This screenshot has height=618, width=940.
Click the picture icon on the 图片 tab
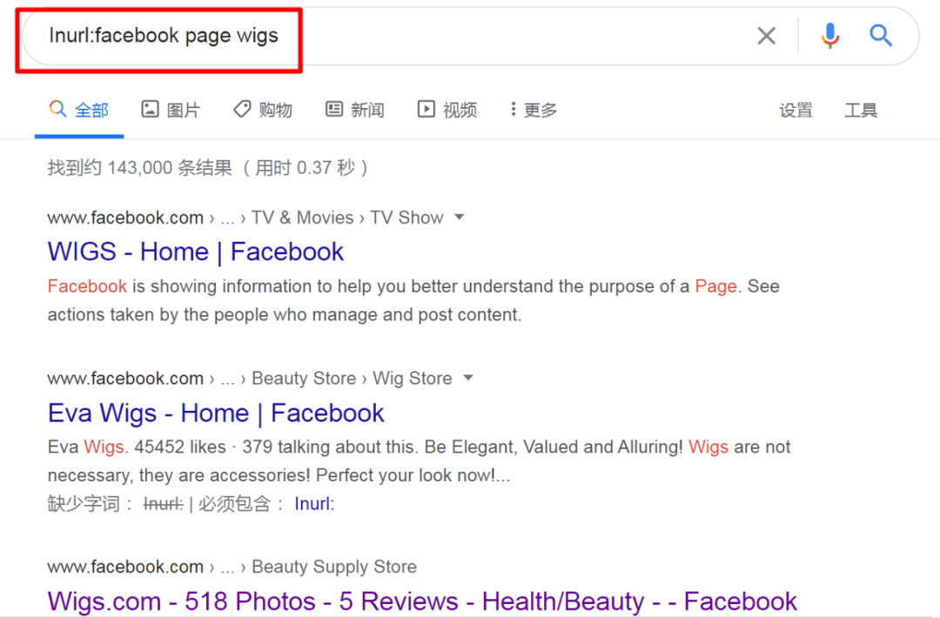point(151,109)
